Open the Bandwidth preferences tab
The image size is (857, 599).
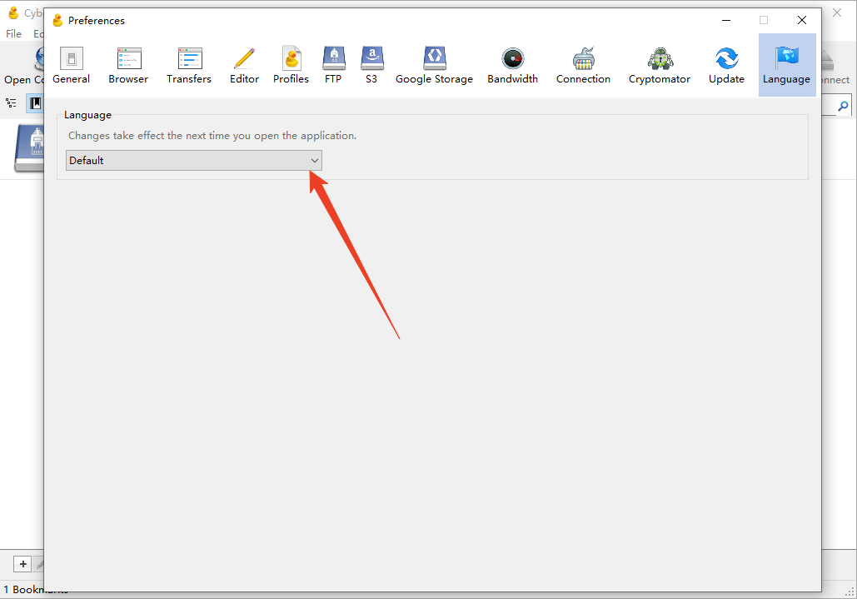click(513, 65)
